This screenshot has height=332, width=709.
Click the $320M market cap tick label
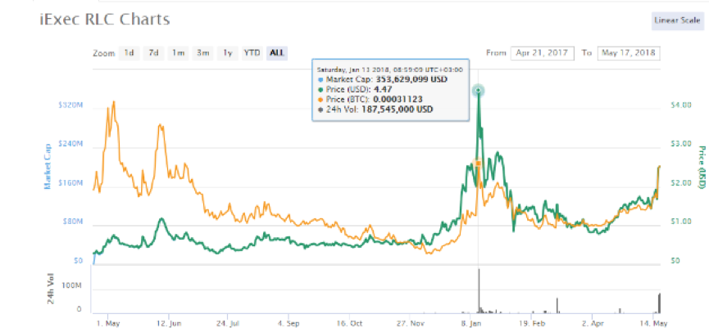click(x=70, y=105)
